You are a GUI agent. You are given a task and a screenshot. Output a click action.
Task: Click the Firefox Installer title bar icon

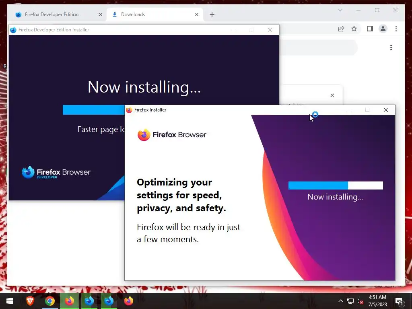click(129, 110)
